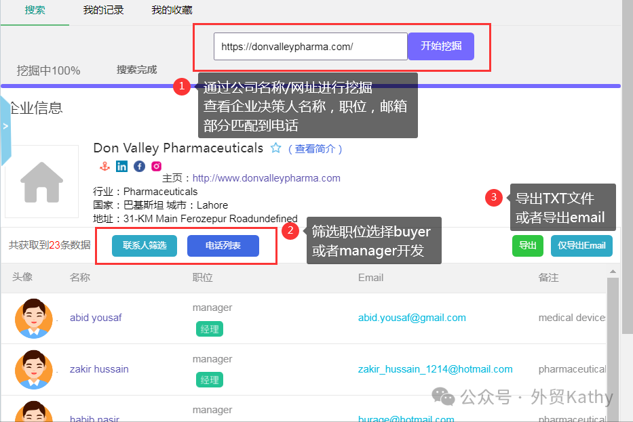The height and width of the screenshot is (422, 633).
Task: Click the red anchor location icon
Action: 105,165
